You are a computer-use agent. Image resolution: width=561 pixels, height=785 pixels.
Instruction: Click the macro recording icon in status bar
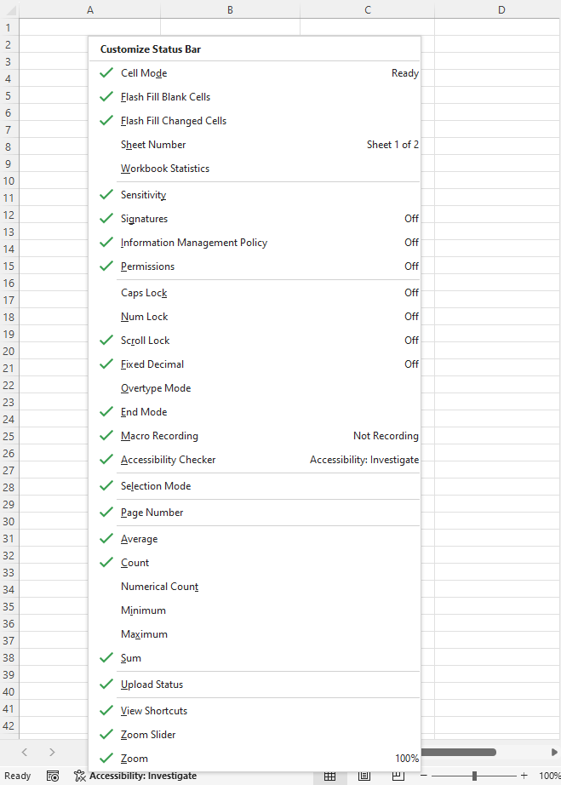pyautogui.click(x=53, y=776)
